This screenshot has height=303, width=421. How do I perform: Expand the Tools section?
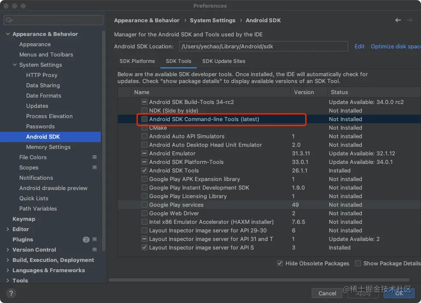point(8,280)
